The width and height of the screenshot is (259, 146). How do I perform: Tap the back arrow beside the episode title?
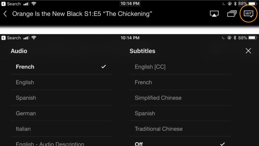click(x=5, y=14)
